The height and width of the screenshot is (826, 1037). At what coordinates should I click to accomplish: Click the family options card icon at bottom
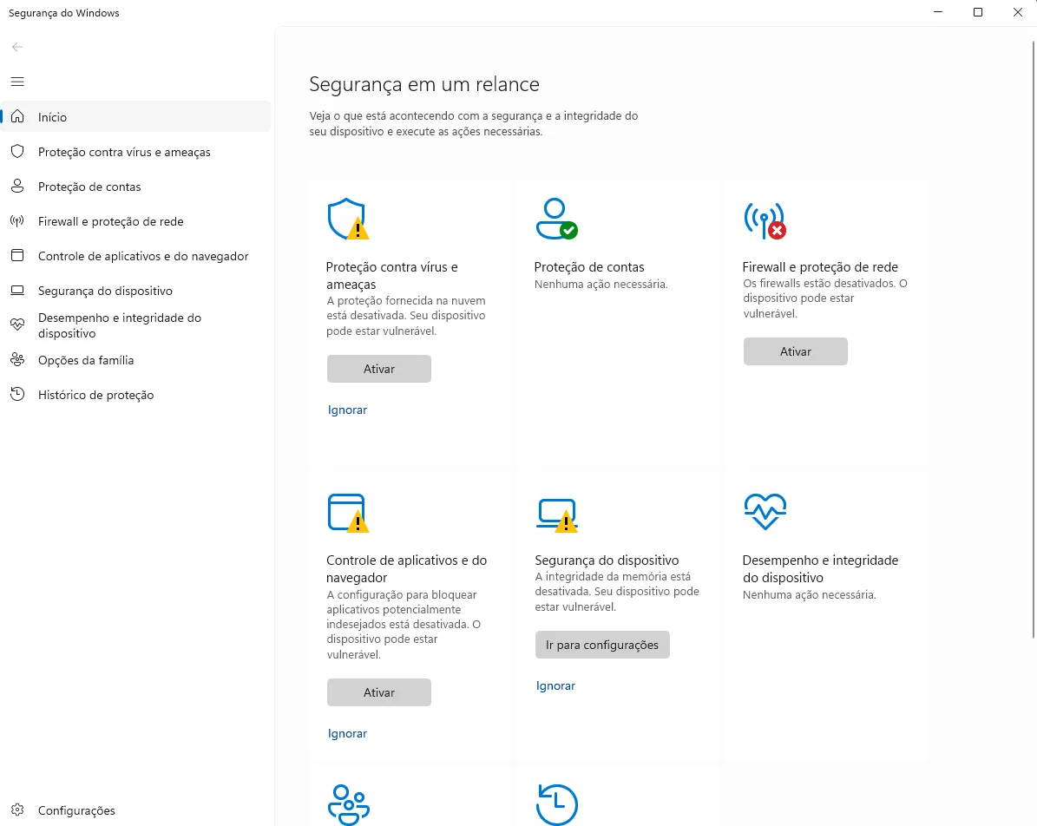click(349, 804)
